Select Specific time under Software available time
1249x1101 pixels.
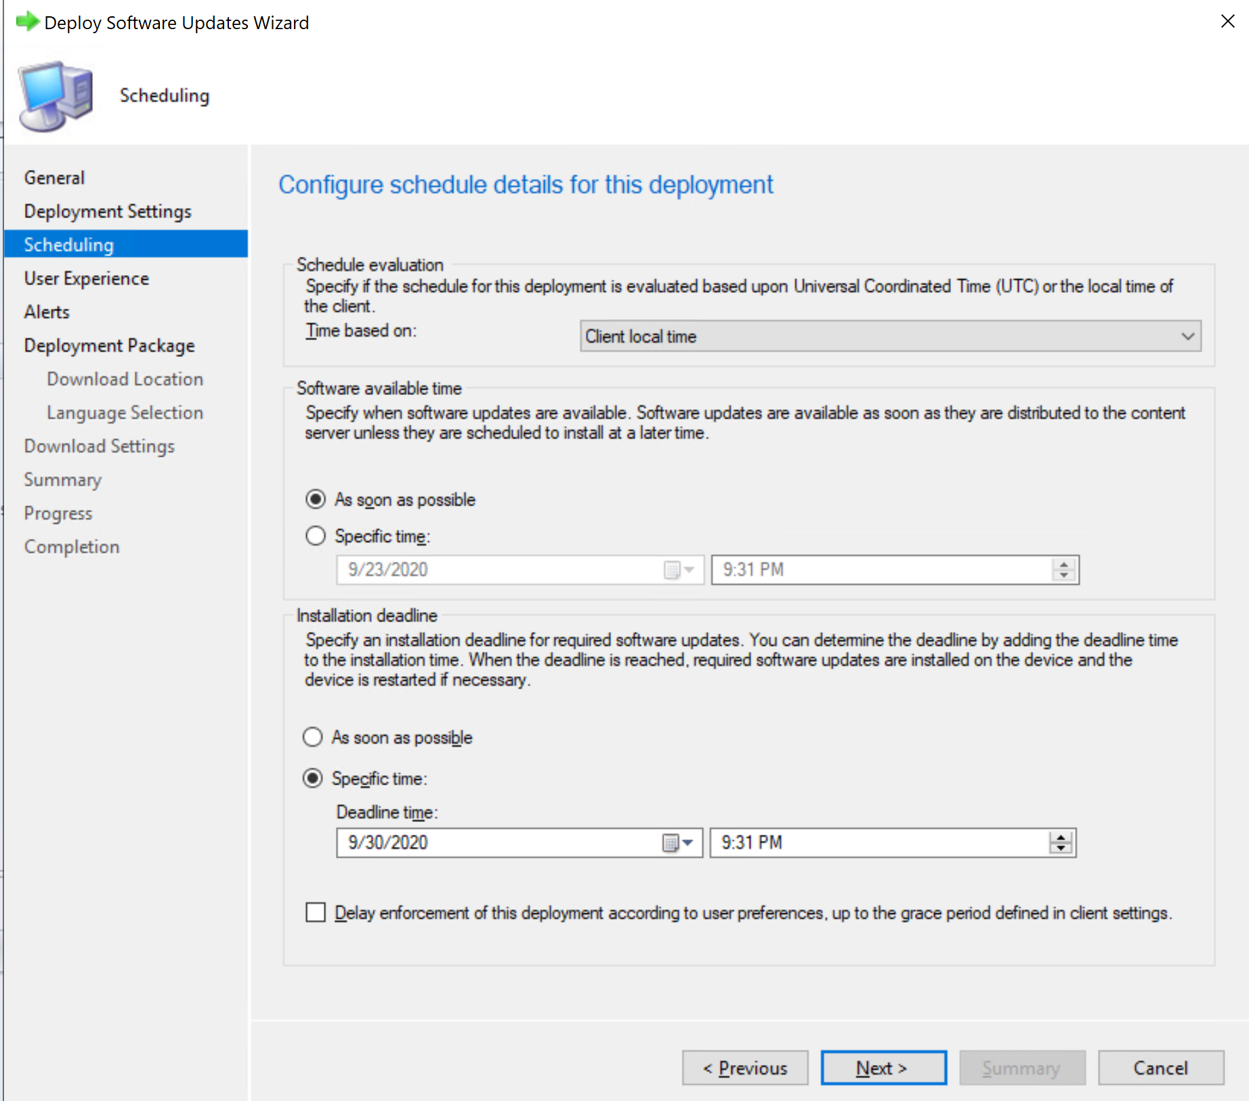(x=316, y=536)
